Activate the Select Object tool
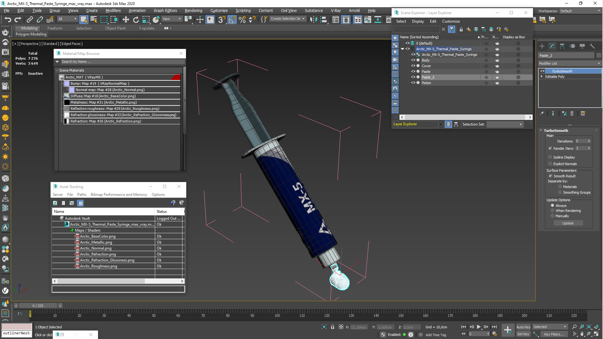Viewport: 603px width, 339px height. [84, 19]
